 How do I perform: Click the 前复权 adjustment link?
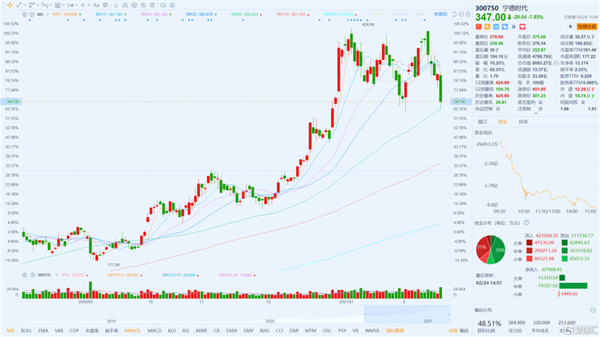click(x=441, y=14)
